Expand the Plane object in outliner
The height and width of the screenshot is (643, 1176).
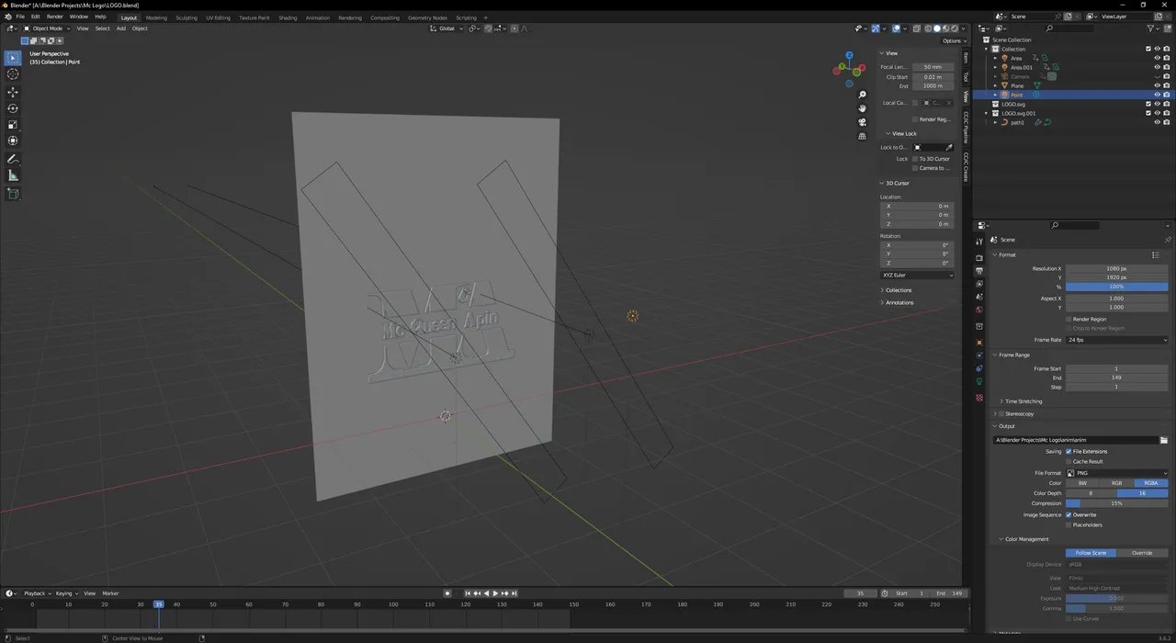click(996, 85)
